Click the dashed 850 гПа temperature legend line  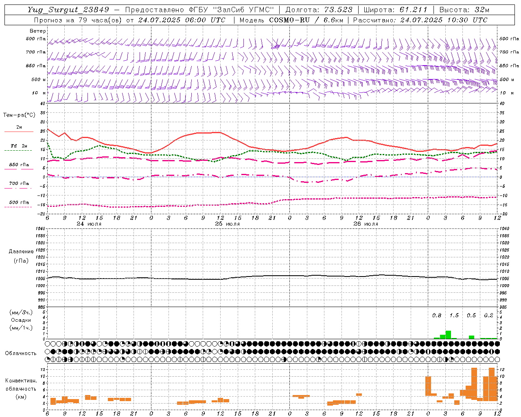click(x=18, y=169)
